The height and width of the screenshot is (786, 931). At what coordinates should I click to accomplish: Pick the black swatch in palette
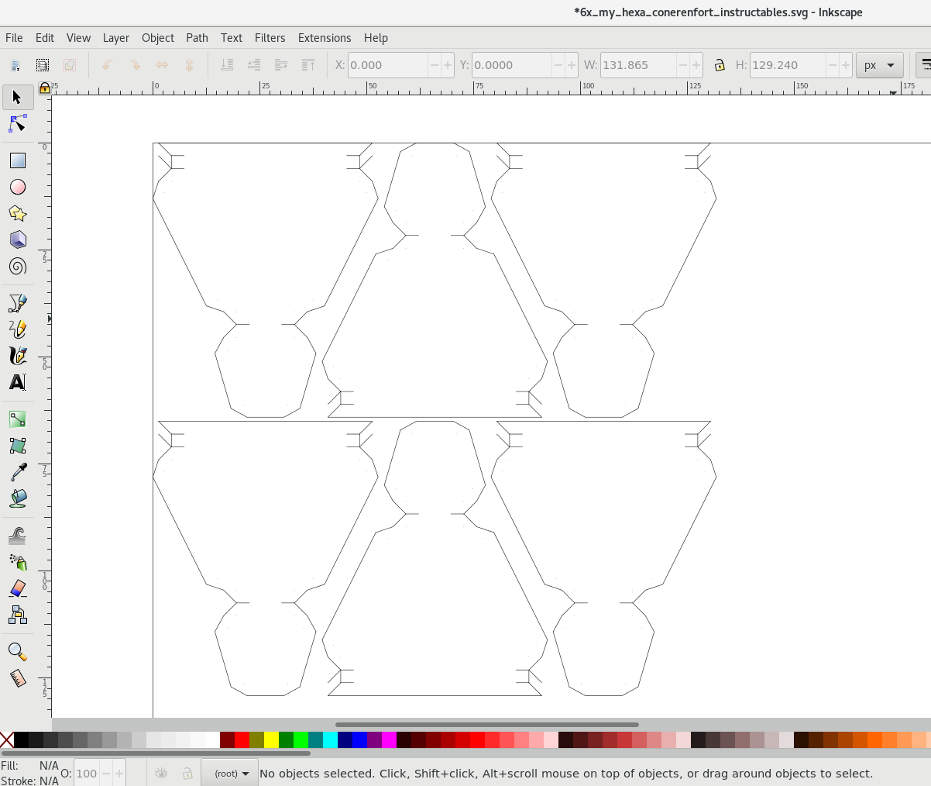pos(21,740)
